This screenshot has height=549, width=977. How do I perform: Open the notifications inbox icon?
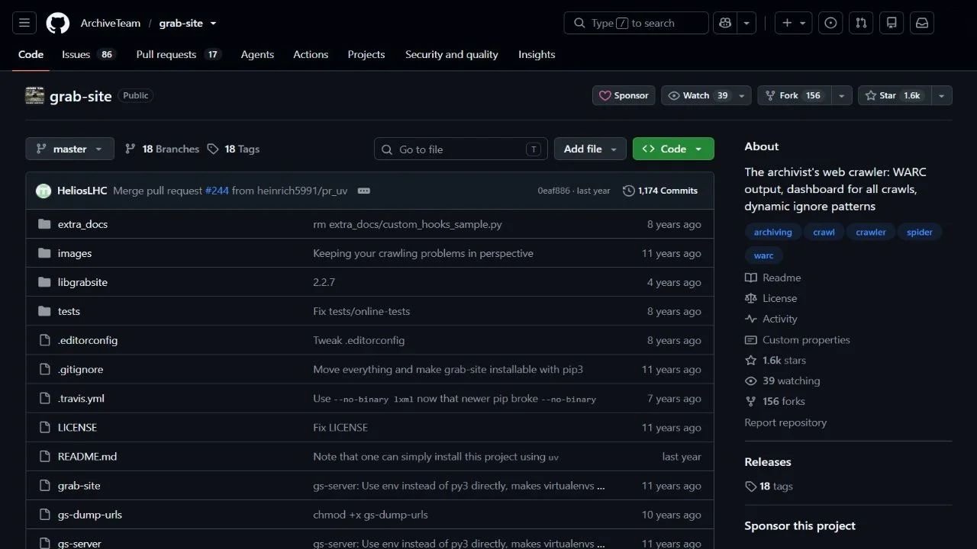click(x=922, y=23)
